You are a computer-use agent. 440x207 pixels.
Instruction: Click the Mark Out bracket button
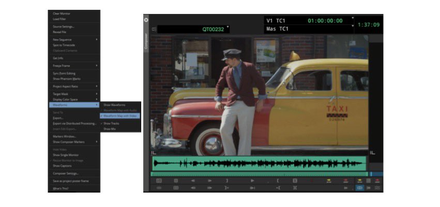pyautogui.click(x=227, y=181)
